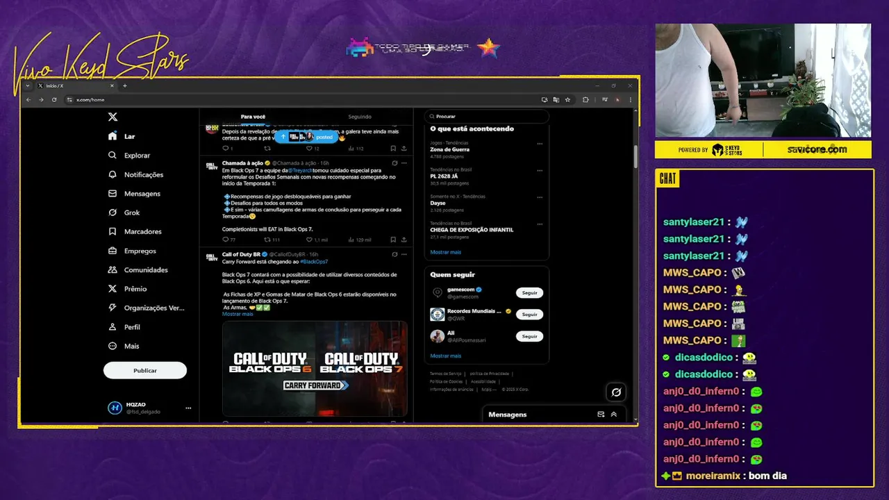889x500 pixels.
Task: Open more options on Call of Duty BR post
Action: [404, 255]
